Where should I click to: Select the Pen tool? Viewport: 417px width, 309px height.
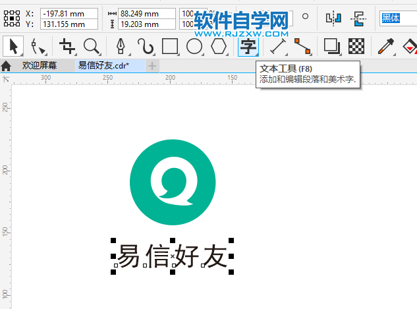(x=121, y=46)
